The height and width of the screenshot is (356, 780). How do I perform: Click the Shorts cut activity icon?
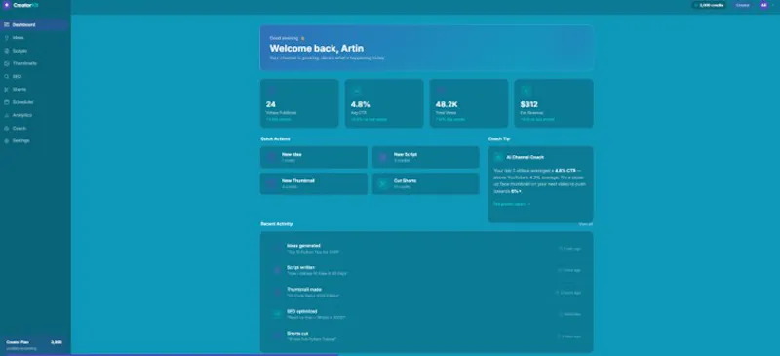277,336
